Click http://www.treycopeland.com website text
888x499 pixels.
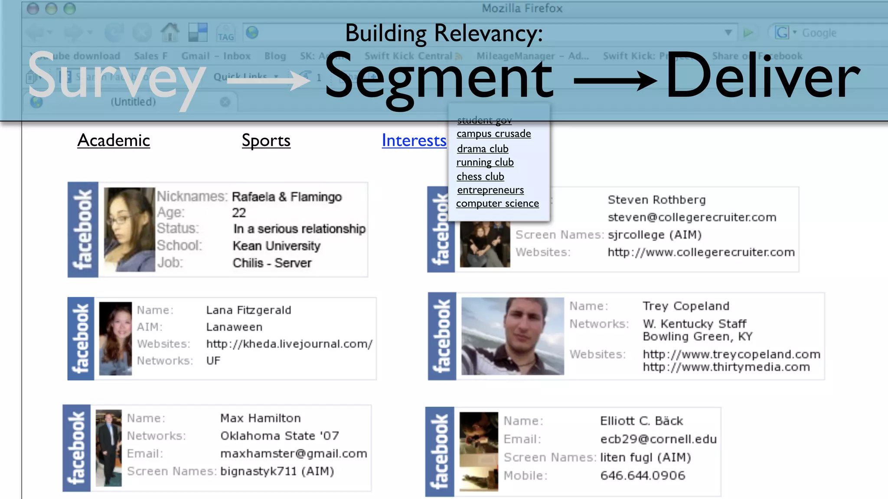[731, 354]
